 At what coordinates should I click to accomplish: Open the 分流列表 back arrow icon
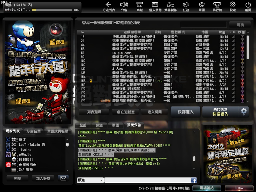108,5
